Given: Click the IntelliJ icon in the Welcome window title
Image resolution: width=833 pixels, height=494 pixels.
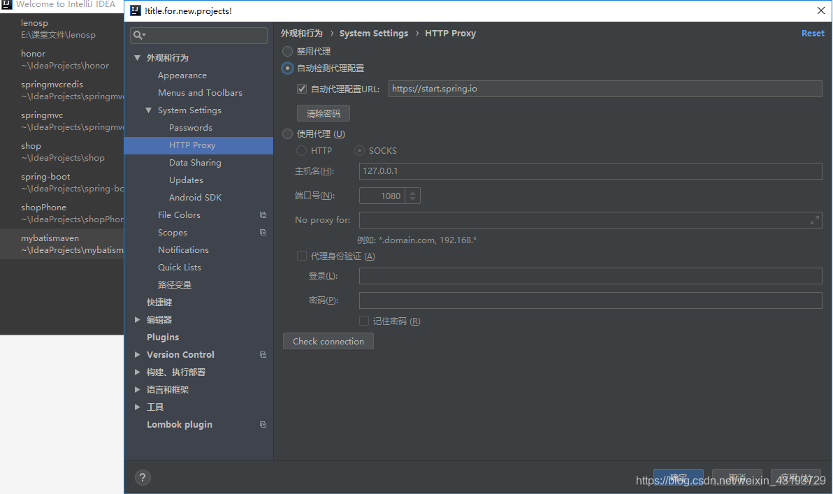Looking at the screenshot, I should pos(6,4).
